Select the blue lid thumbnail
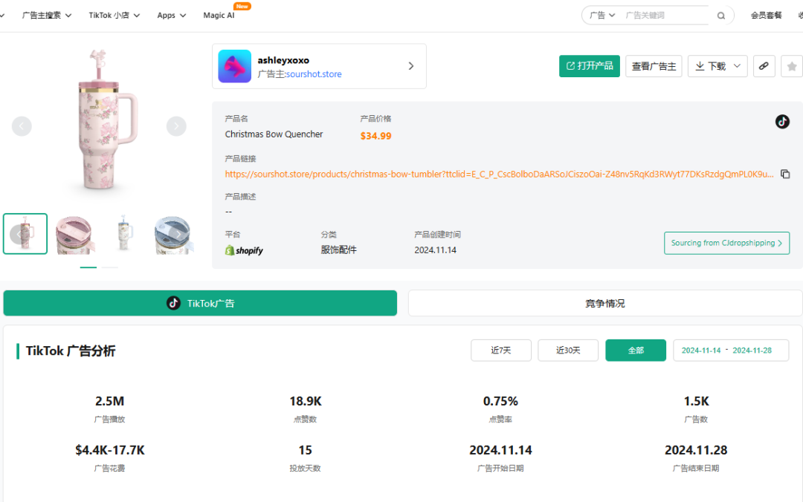The image size is (803, 502). (x=172, y=235)
